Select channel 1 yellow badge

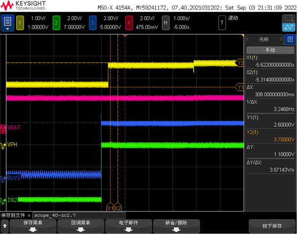pos(20,23)
